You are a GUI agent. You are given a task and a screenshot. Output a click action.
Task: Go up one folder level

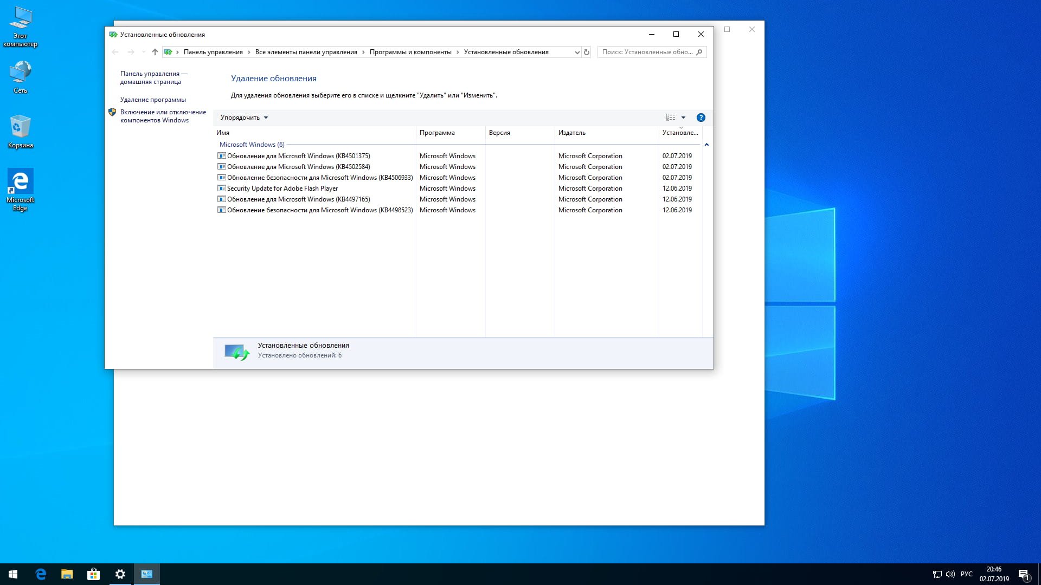[155, 52]
